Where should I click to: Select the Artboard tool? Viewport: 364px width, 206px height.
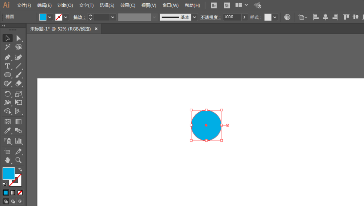7,151
